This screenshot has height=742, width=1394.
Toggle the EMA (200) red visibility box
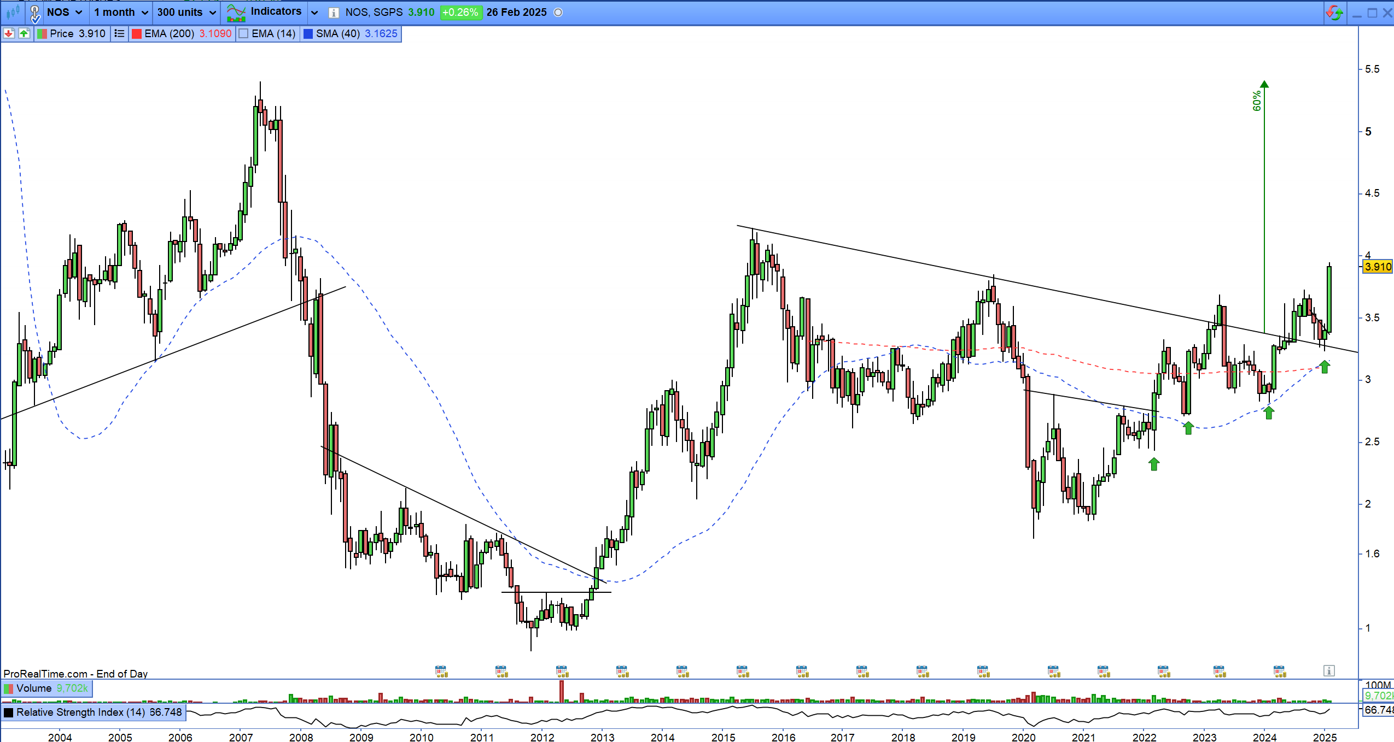click(137, 33)
